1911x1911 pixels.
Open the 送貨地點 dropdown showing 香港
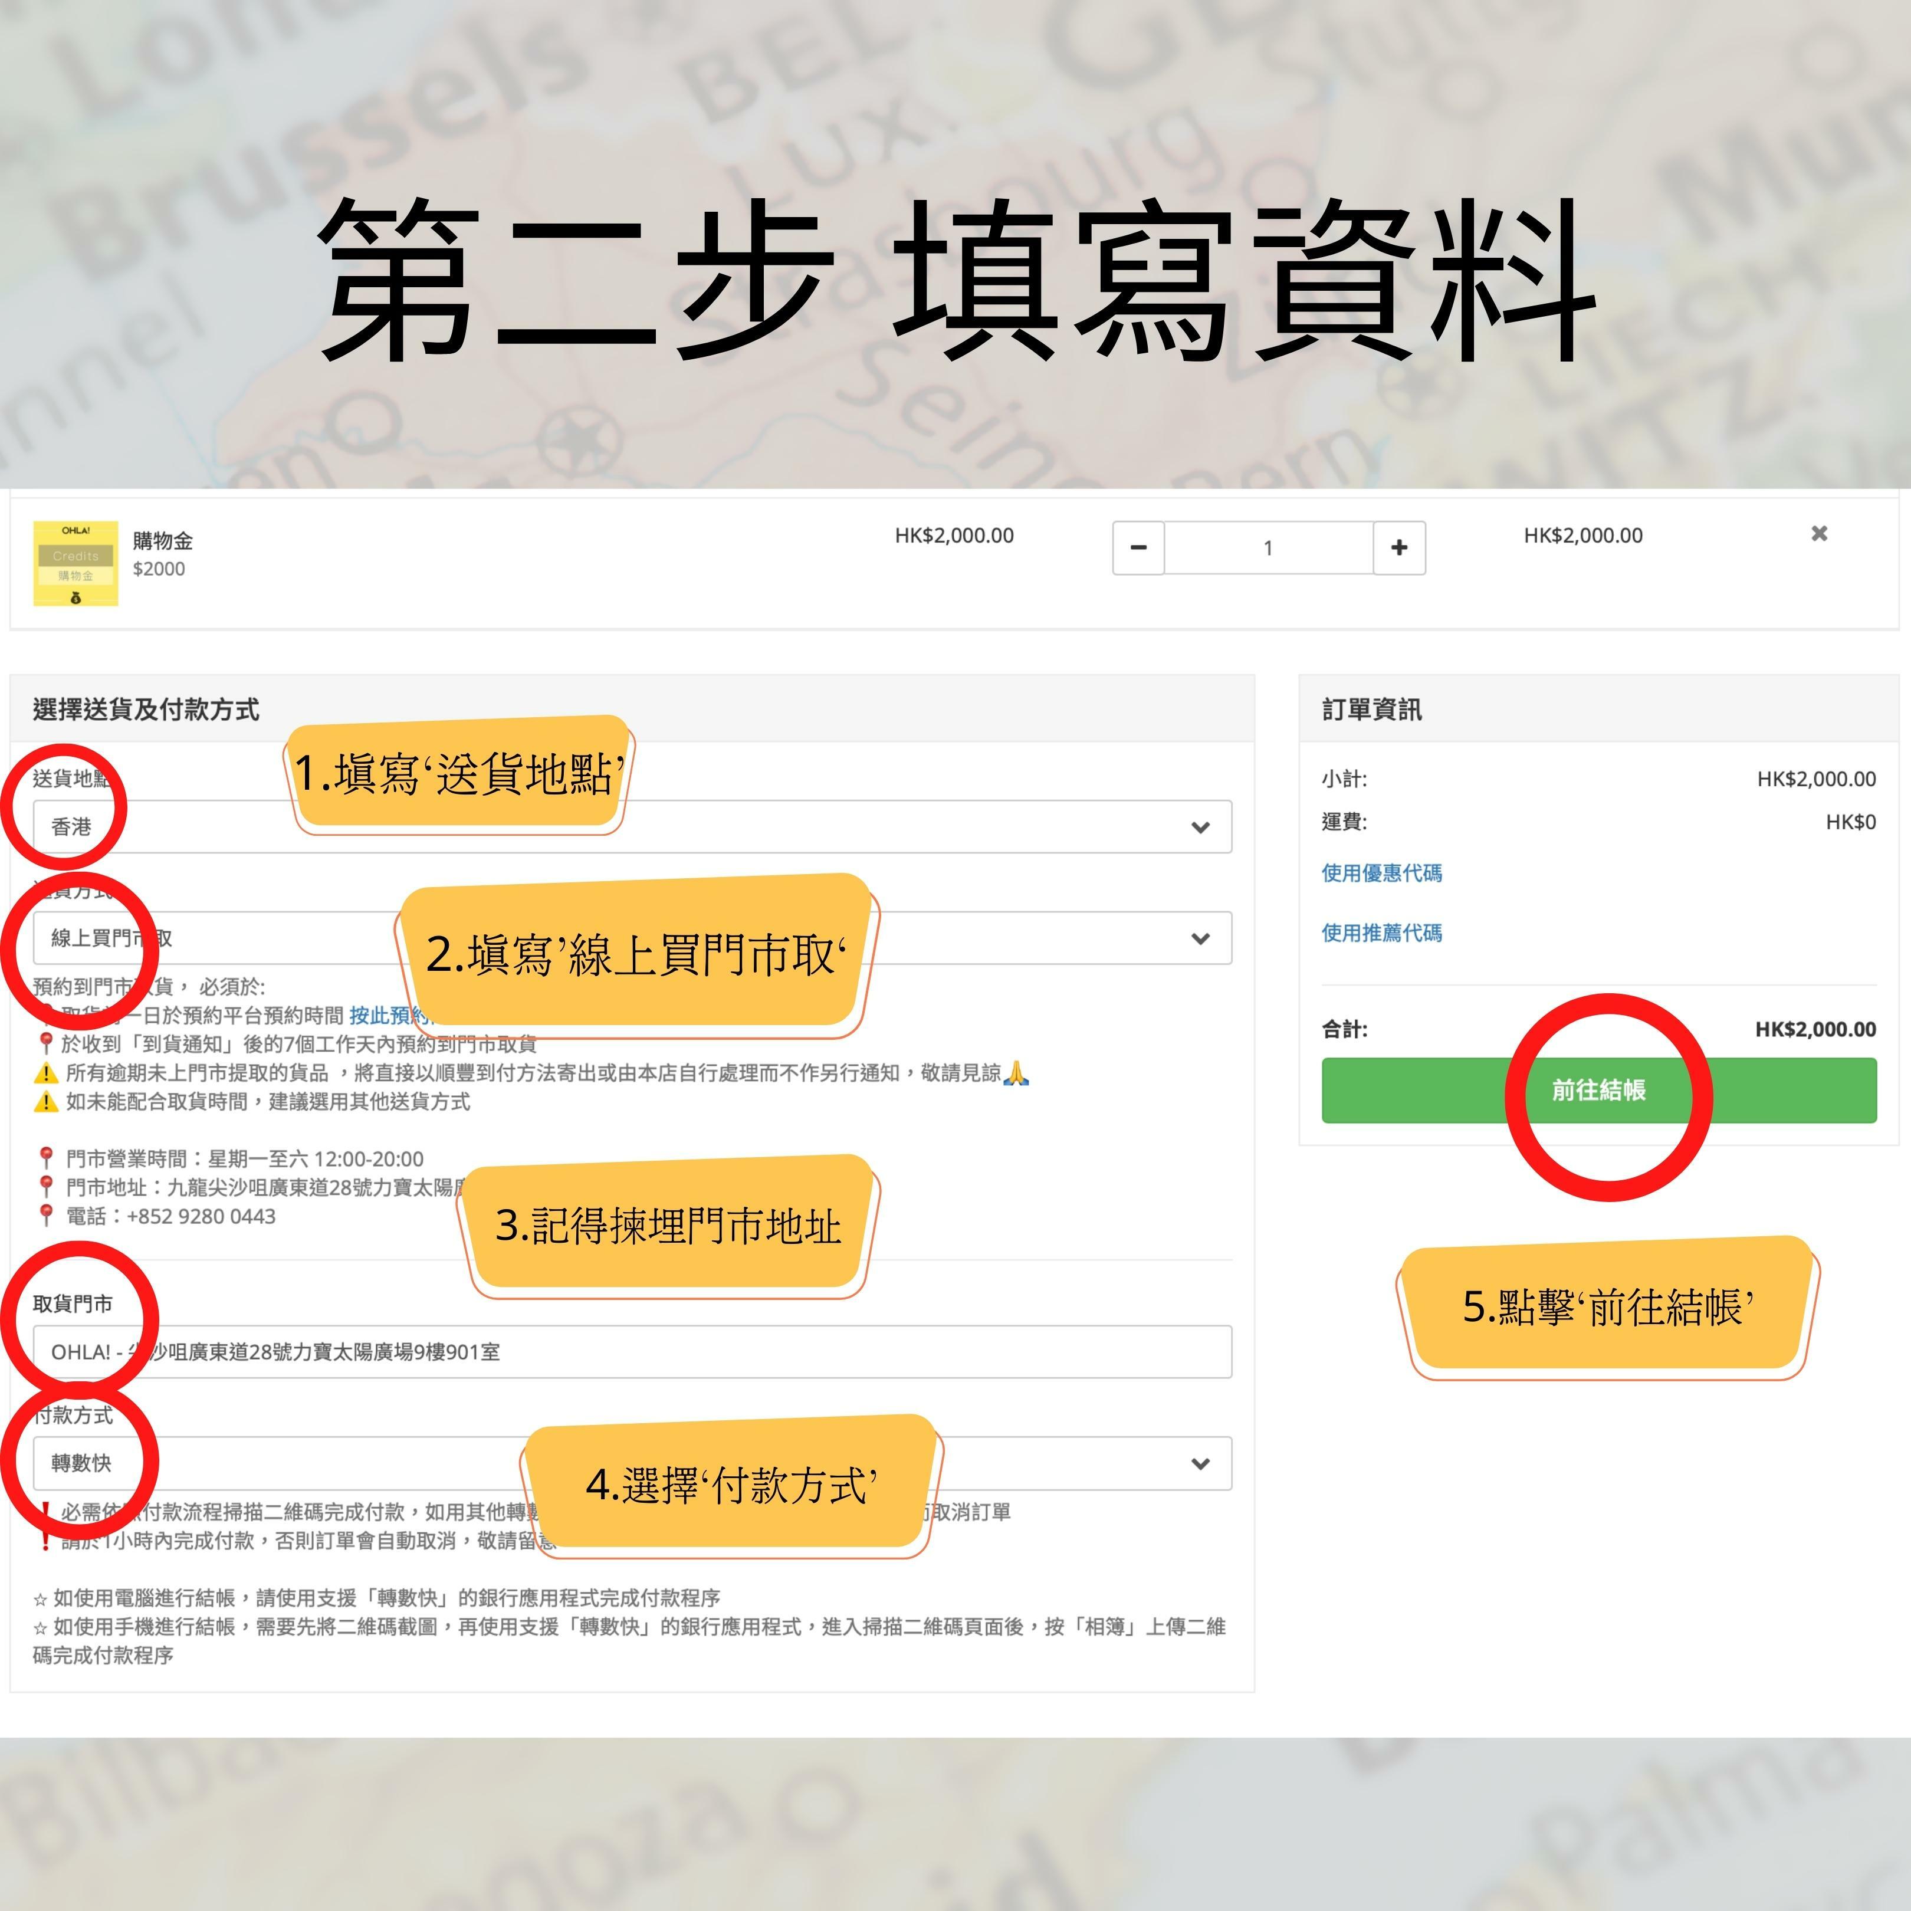tap(890, 827)
